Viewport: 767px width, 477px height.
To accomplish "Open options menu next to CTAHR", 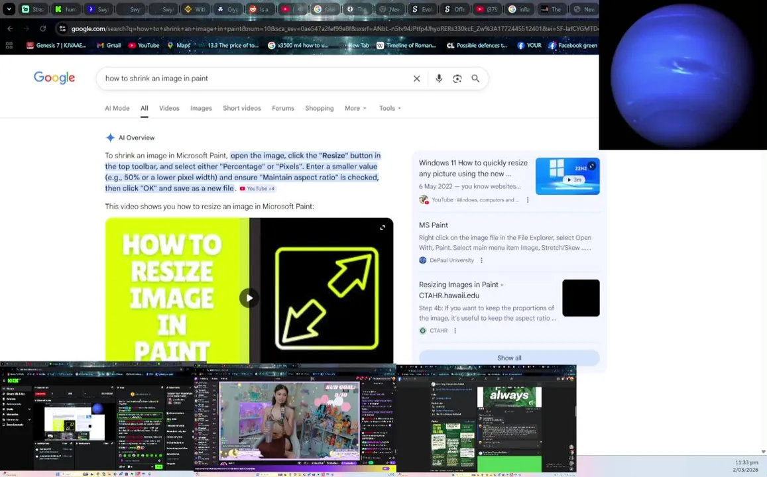I will [x=455, y=331].
